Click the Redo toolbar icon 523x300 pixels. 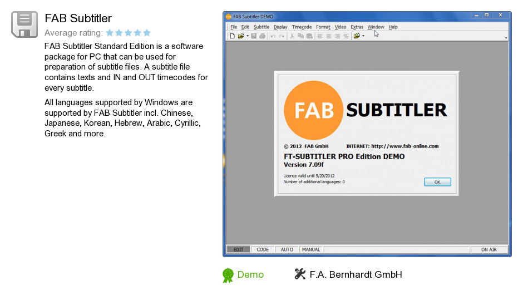[x=282, y=36]
